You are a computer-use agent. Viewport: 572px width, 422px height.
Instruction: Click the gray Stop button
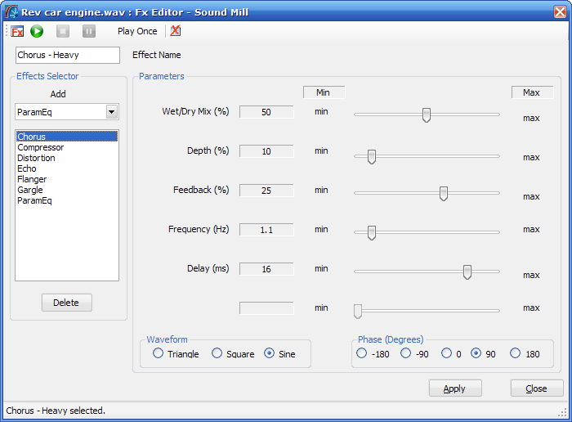pyautogui.click(x=63, y=31)
